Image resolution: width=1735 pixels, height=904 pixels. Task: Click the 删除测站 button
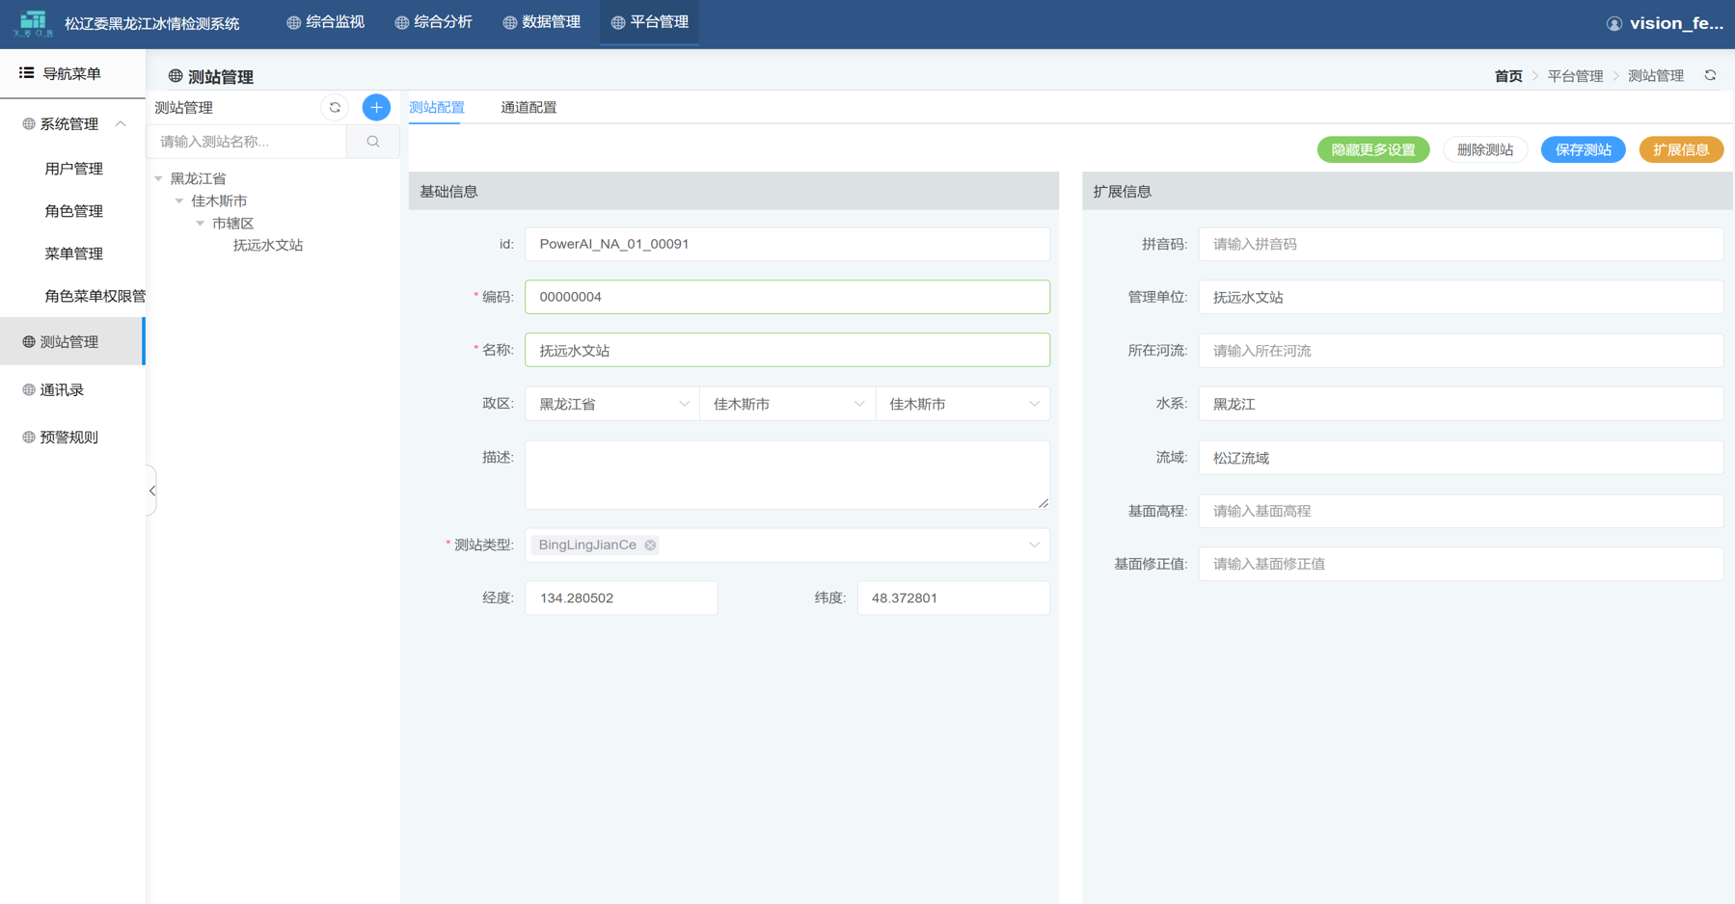(x=1485, y=149)
